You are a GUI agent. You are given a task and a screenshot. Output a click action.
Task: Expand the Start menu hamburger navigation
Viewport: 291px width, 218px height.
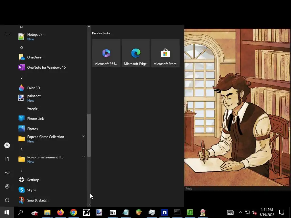coord(7,33)
